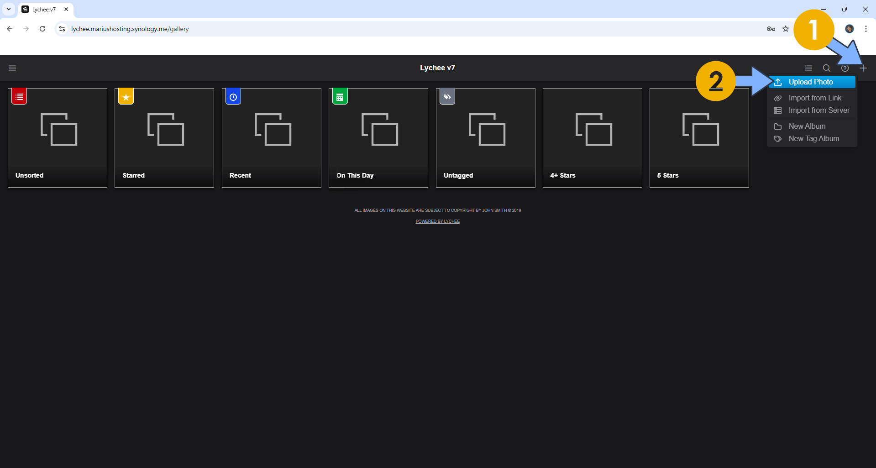Image resolution: width=876 pixels, height=468 pixels.
Task: Click the plus icon to add content
Action: (863, 68)
